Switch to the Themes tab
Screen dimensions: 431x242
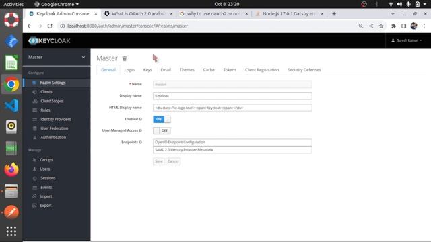(x=187, y=70)
